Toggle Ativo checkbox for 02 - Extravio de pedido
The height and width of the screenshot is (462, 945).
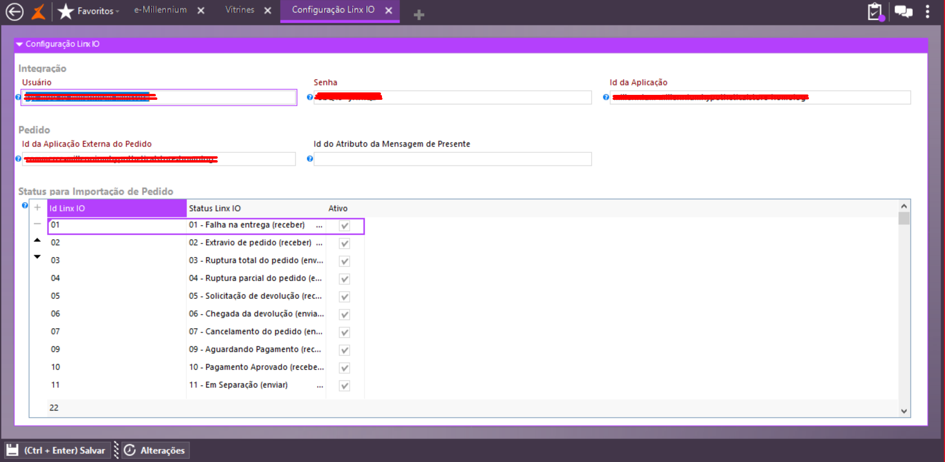click(x=344, y=244)
